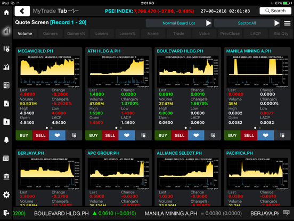
Task: Tap the back arrow button
Action: 22,11
